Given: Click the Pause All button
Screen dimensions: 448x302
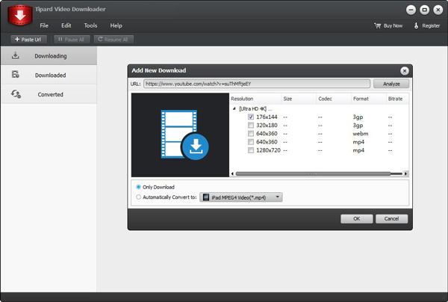Looking at the screenshot, I should tap(72, 39).
